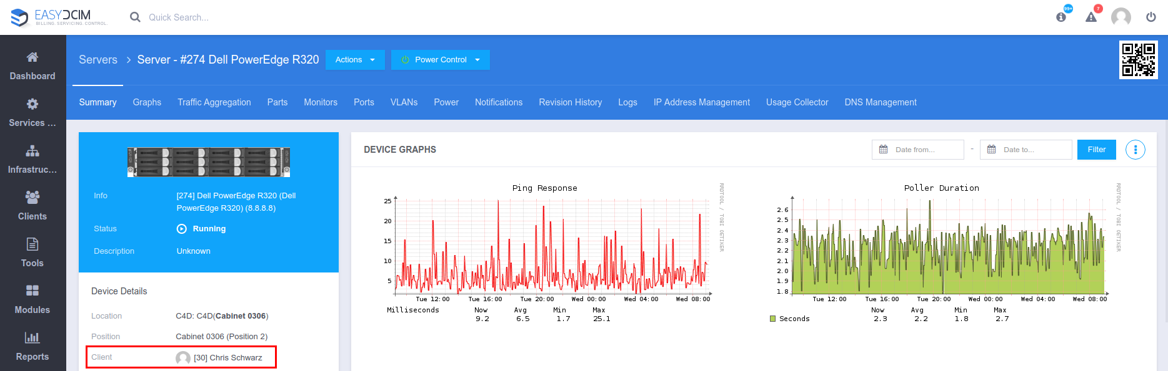Viewport: 1168px width, 371px height.
Task: Click the Device Details heading
Action: tap(119, 291)
